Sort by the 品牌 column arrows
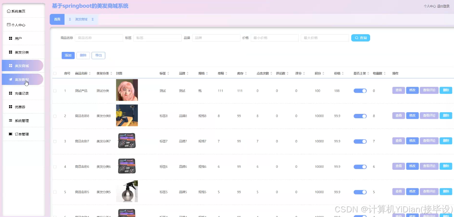The width and height of the screenshot is (454, 217). click(188, 73)
